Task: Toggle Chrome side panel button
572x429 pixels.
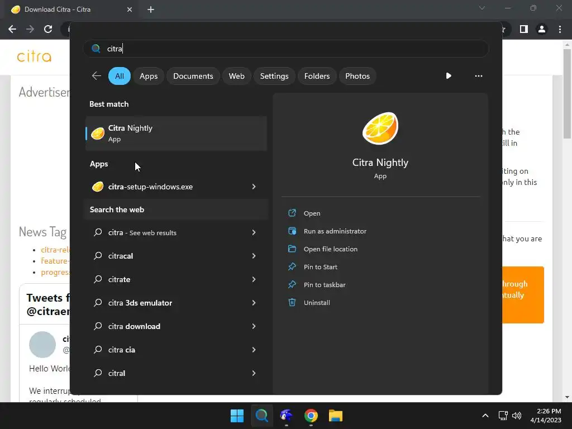Action: 524,29
